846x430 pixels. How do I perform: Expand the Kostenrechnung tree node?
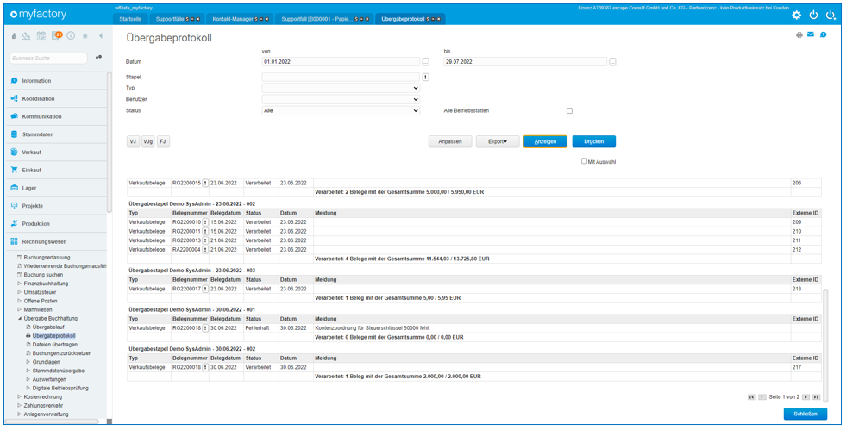[20, 396]
